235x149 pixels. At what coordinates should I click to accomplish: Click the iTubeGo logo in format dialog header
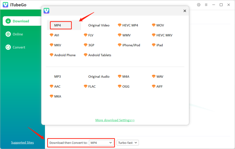(46, 11)
